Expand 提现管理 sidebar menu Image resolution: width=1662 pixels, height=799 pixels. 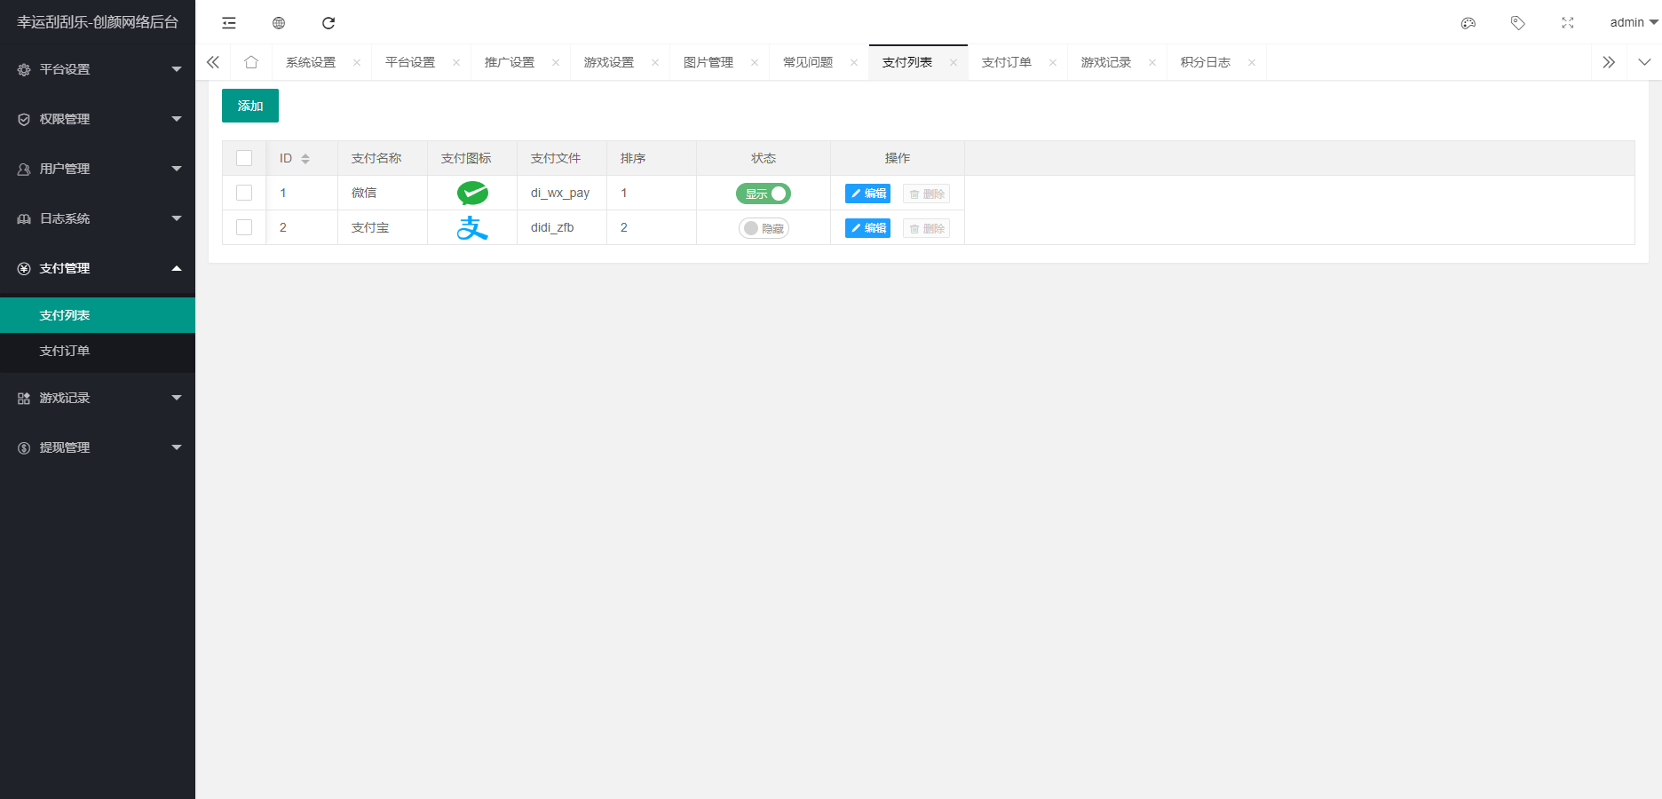pos(98,447)
